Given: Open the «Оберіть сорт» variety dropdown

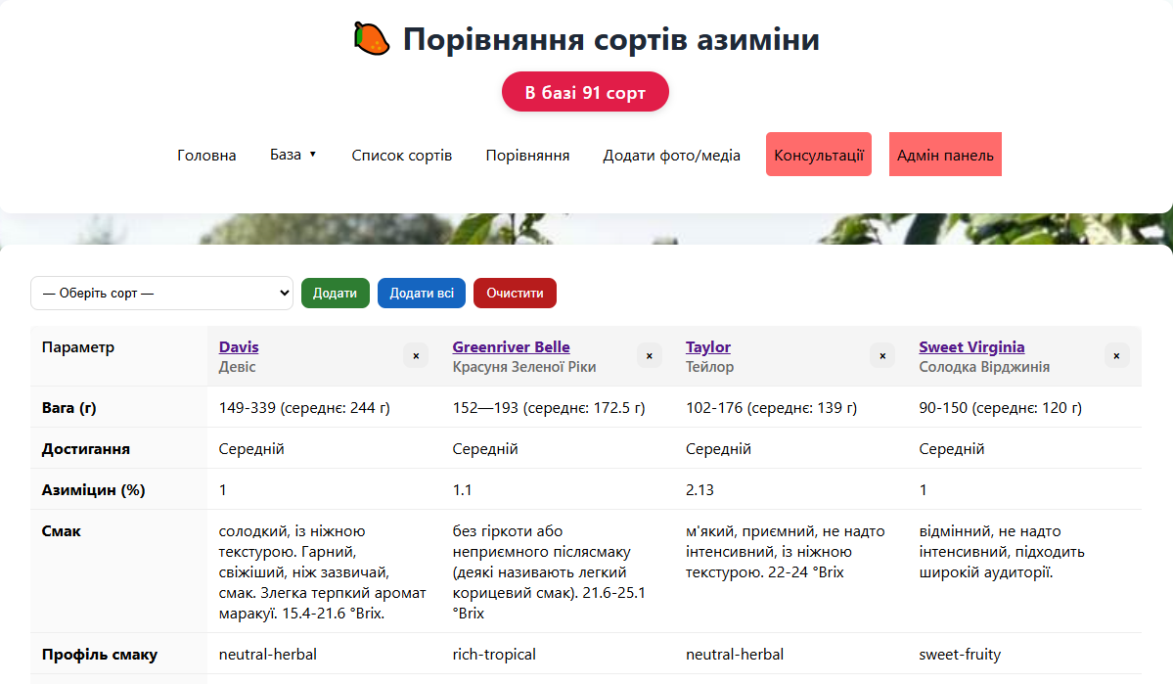Looking at the screenshot, I should [x=161, y=293].
